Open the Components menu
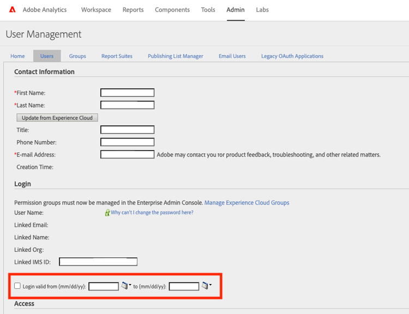 coord(172,10)
